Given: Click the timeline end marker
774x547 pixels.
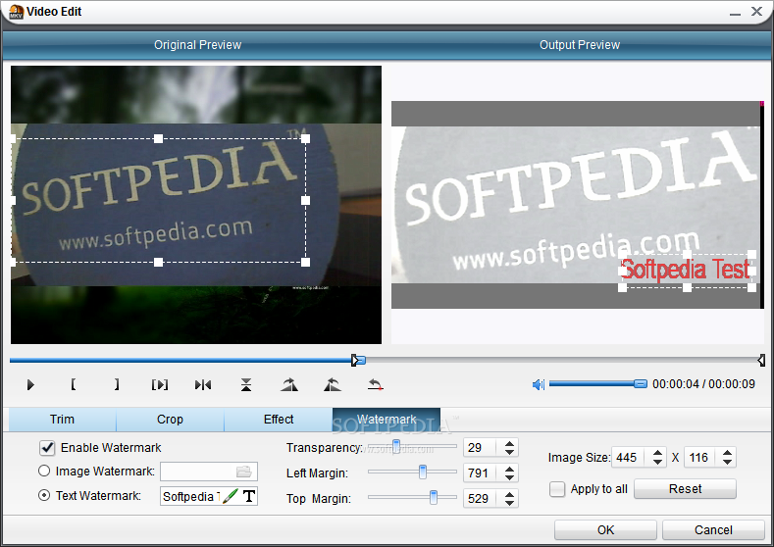Looking at the screenshot, I should pyautogui.click(x=761, y=361).
